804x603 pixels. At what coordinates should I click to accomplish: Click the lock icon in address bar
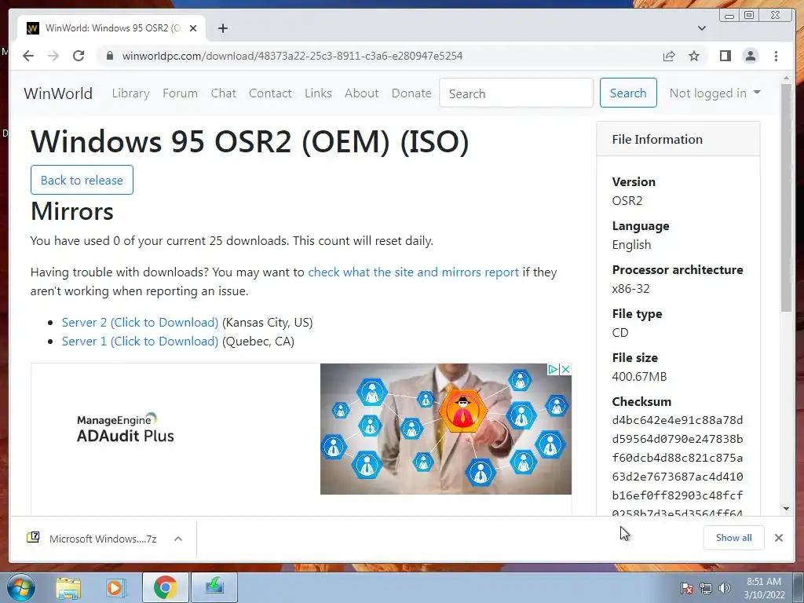pyautogui.click(x=109, y=56)
